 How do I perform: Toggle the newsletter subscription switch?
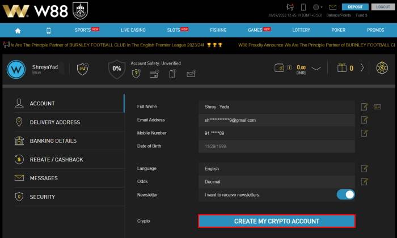tap(345, 194)
